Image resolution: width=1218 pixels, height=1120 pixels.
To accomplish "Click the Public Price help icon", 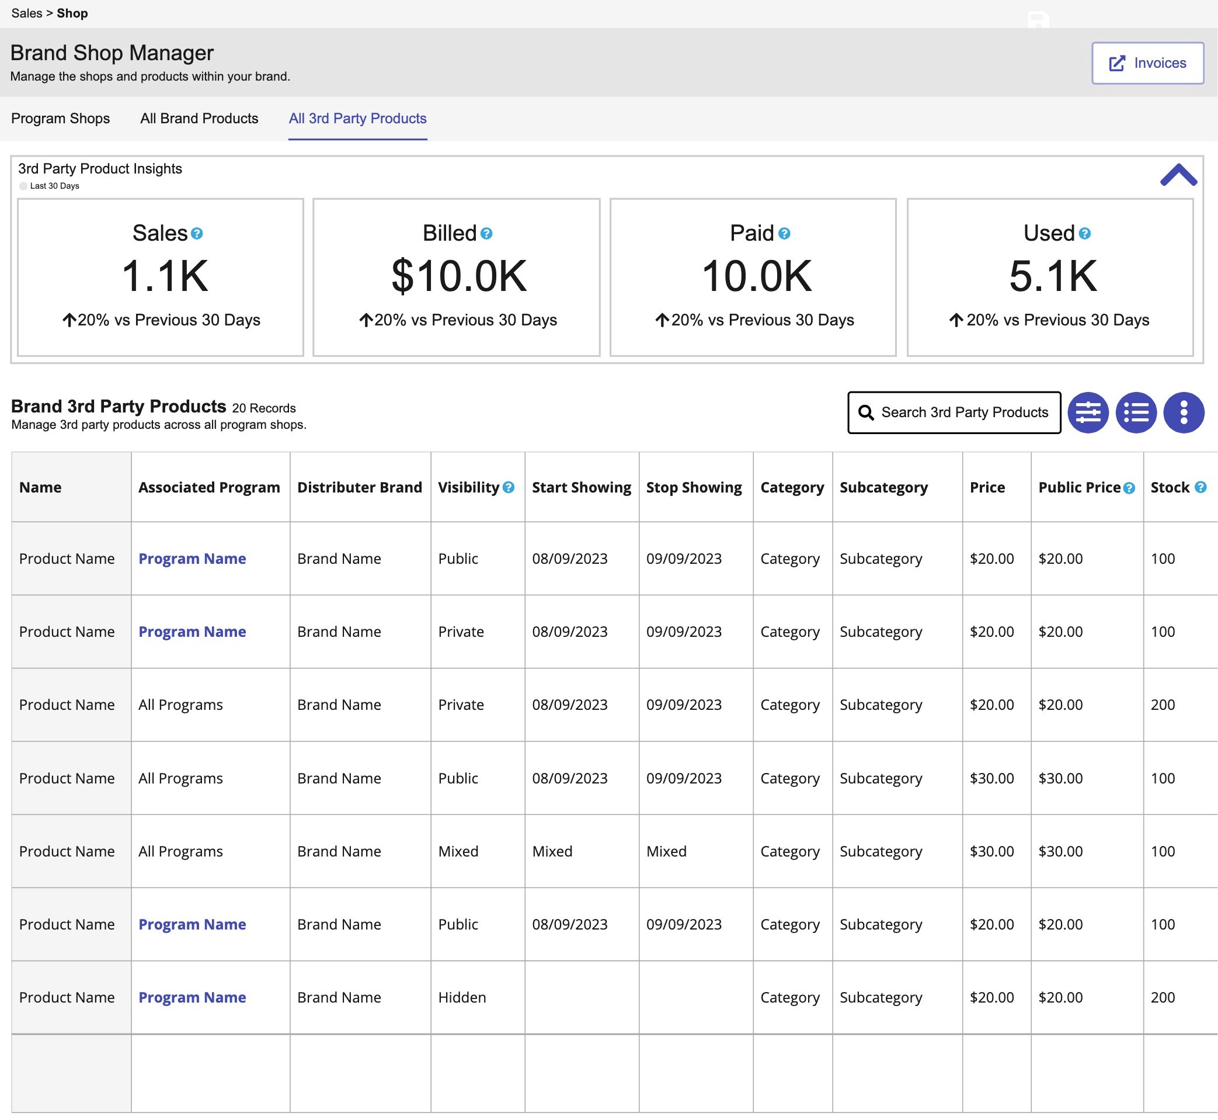I will 1128,488.
